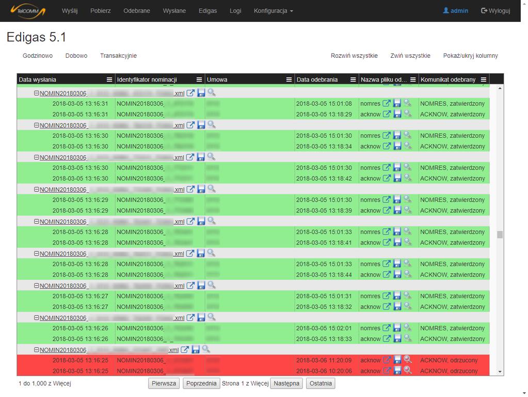Collapse the NOMIN group sent at 13:16:25

(x=36, y=350)
